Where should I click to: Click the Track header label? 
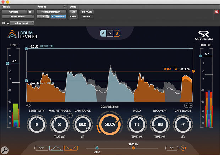click(6, 7)
